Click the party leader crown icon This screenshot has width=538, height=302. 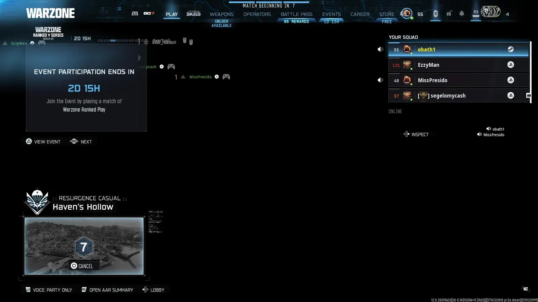[528, 96]
